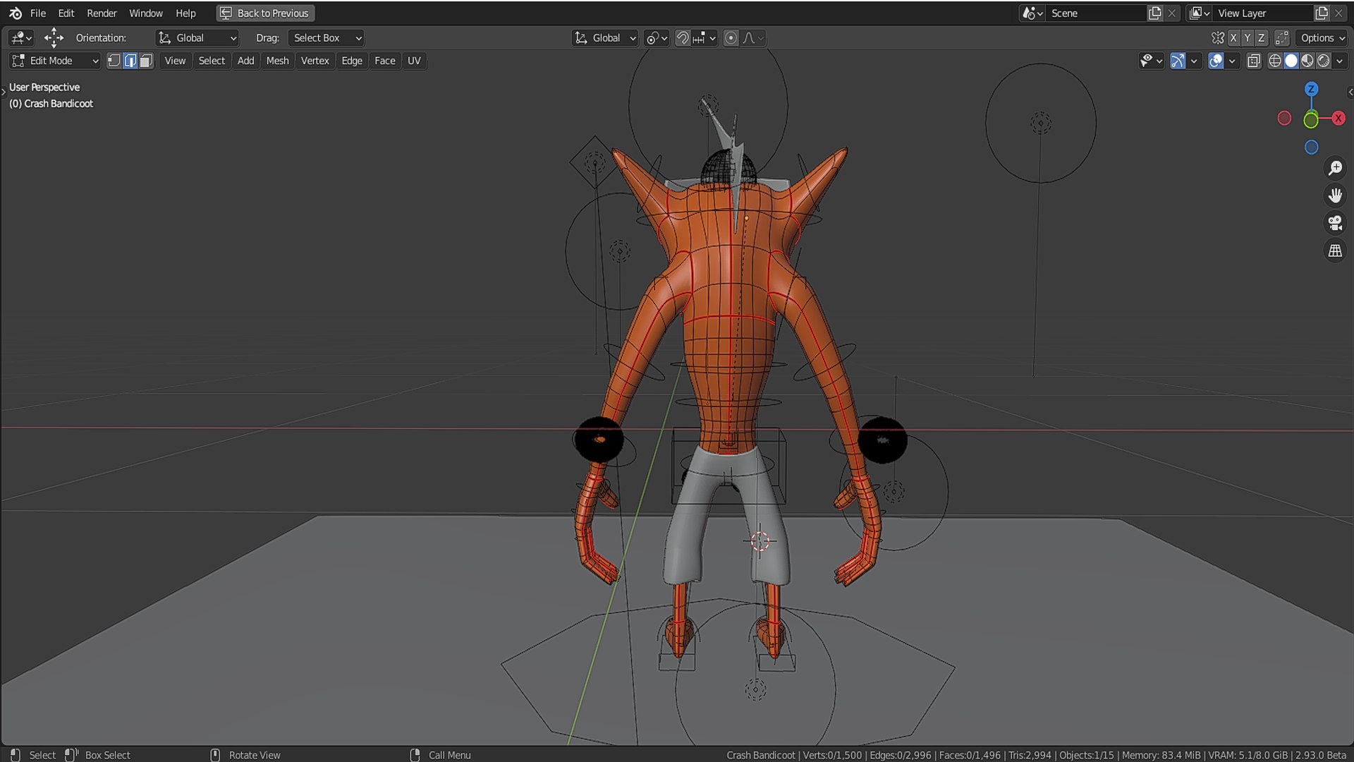
Task: Toggle proportional editing
Action: [731, 38]
